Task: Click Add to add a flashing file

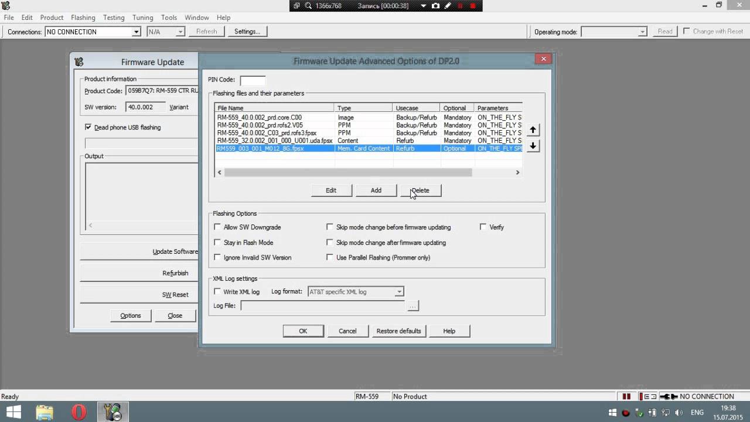Action: (x=376, y=190)
